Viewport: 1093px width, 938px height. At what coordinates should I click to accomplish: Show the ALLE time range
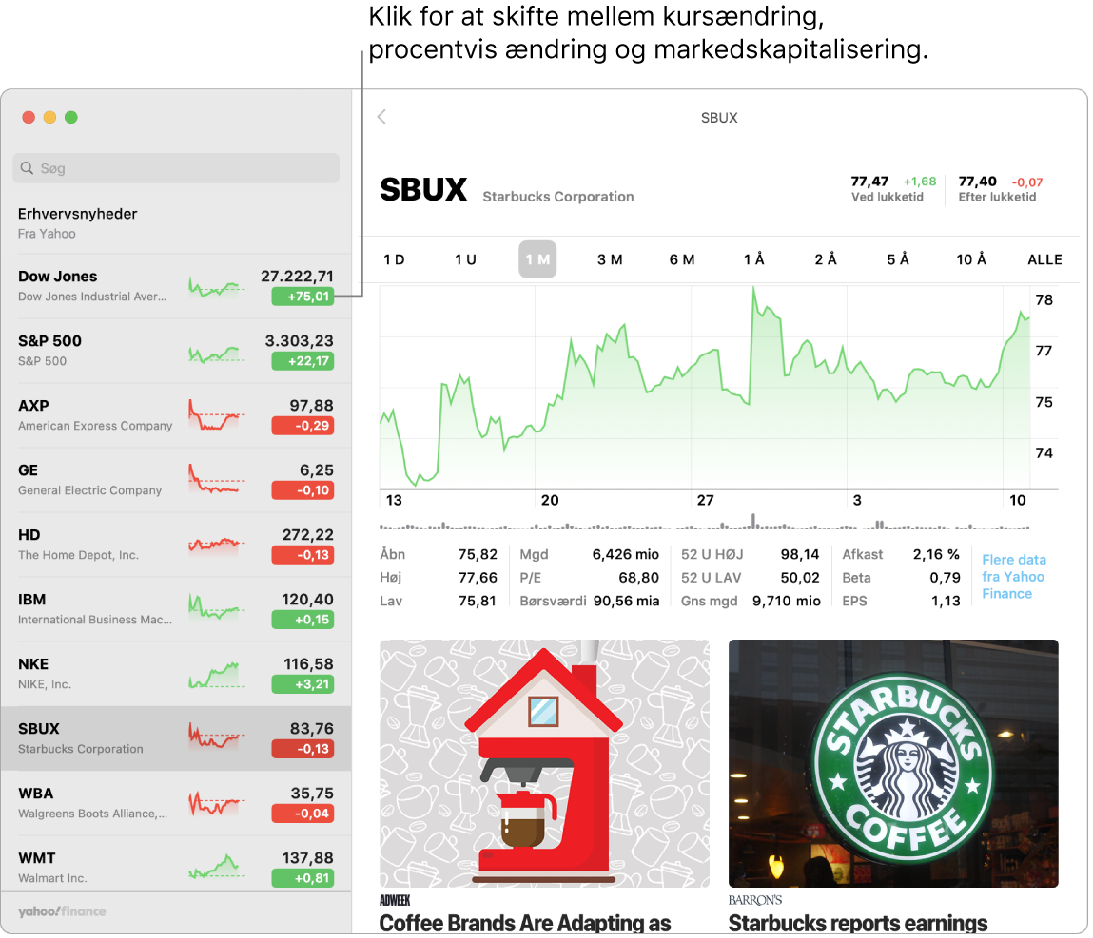1044,259
